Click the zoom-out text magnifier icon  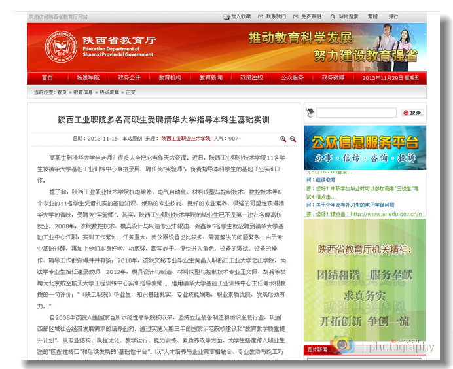coord(293,139)
